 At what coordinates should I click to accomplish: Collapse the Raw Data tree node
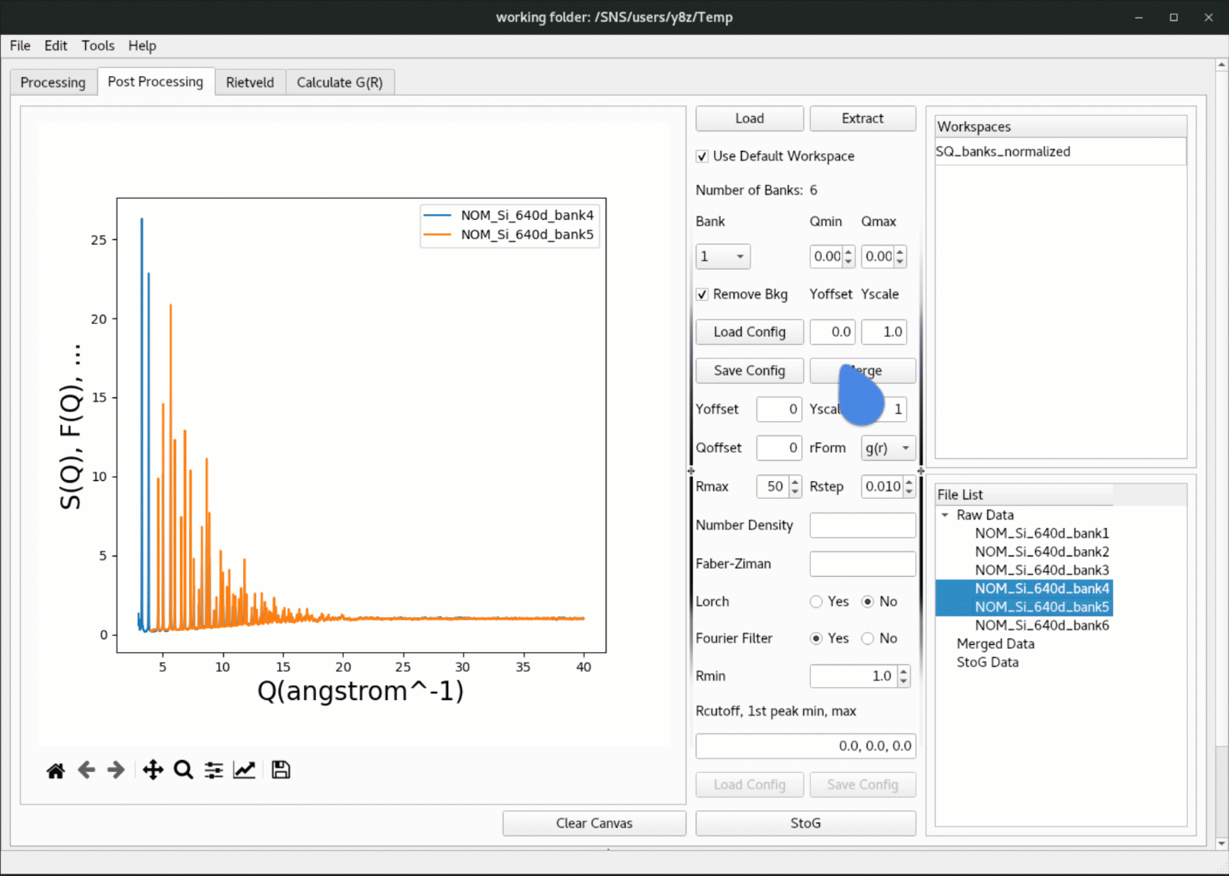coord(945,515)
